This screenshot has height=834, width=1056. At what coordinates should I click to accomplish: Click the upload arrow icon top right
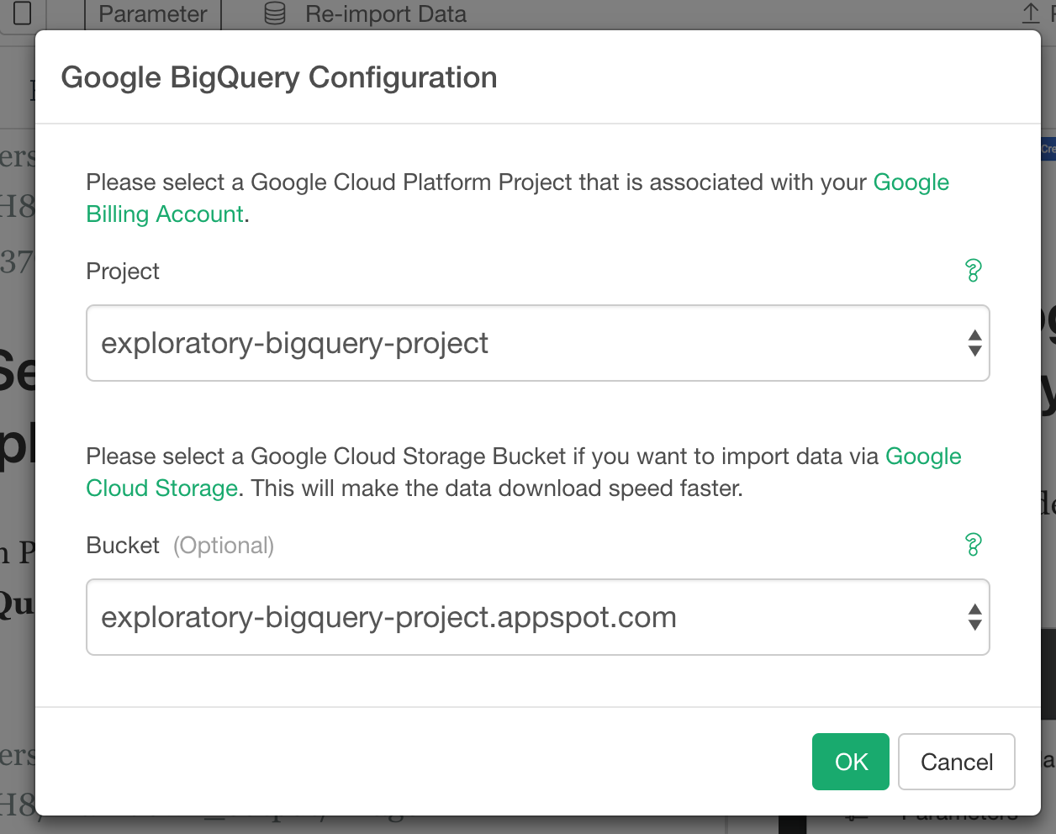click(1030, 13)
